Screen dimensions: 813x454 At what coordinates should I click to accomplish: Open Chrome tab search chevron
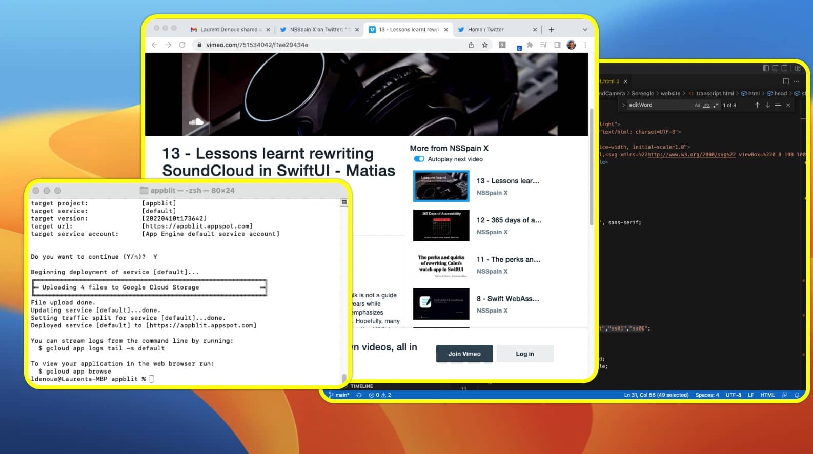[585, 30]
